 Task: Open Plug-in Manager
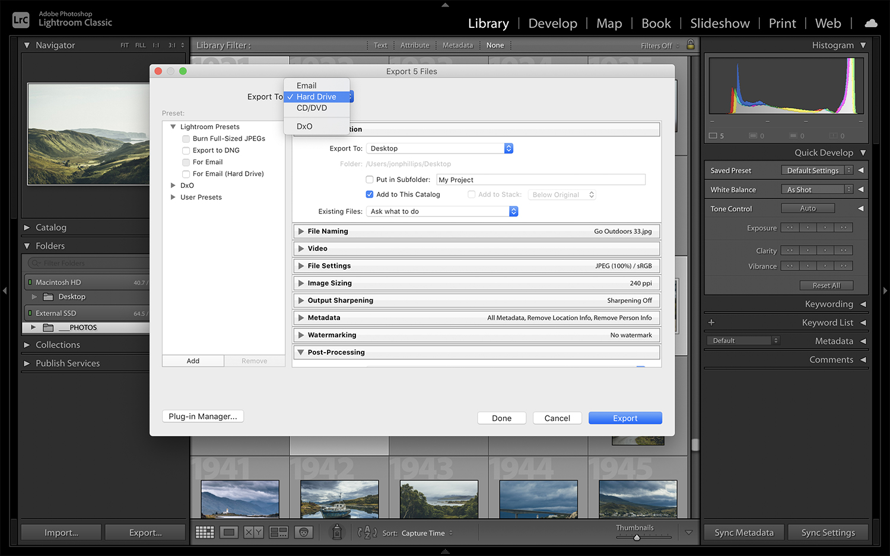[203, 416]
